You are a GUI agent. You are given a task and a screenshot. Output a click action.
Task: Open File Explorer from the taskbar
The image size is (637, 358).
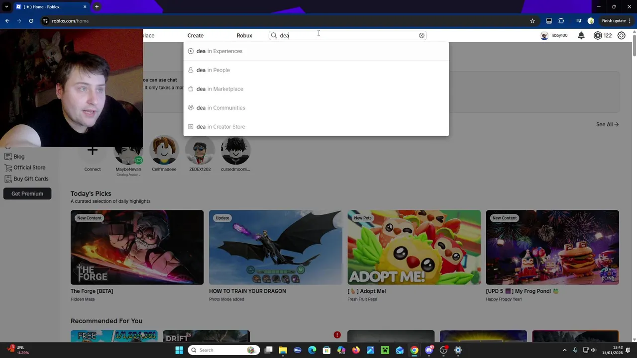(283, 350)
